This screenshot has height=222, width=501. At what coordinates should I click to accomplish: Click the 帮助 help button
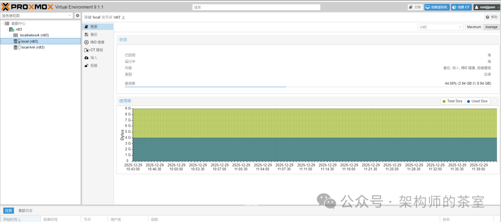(x=492, y=17)
